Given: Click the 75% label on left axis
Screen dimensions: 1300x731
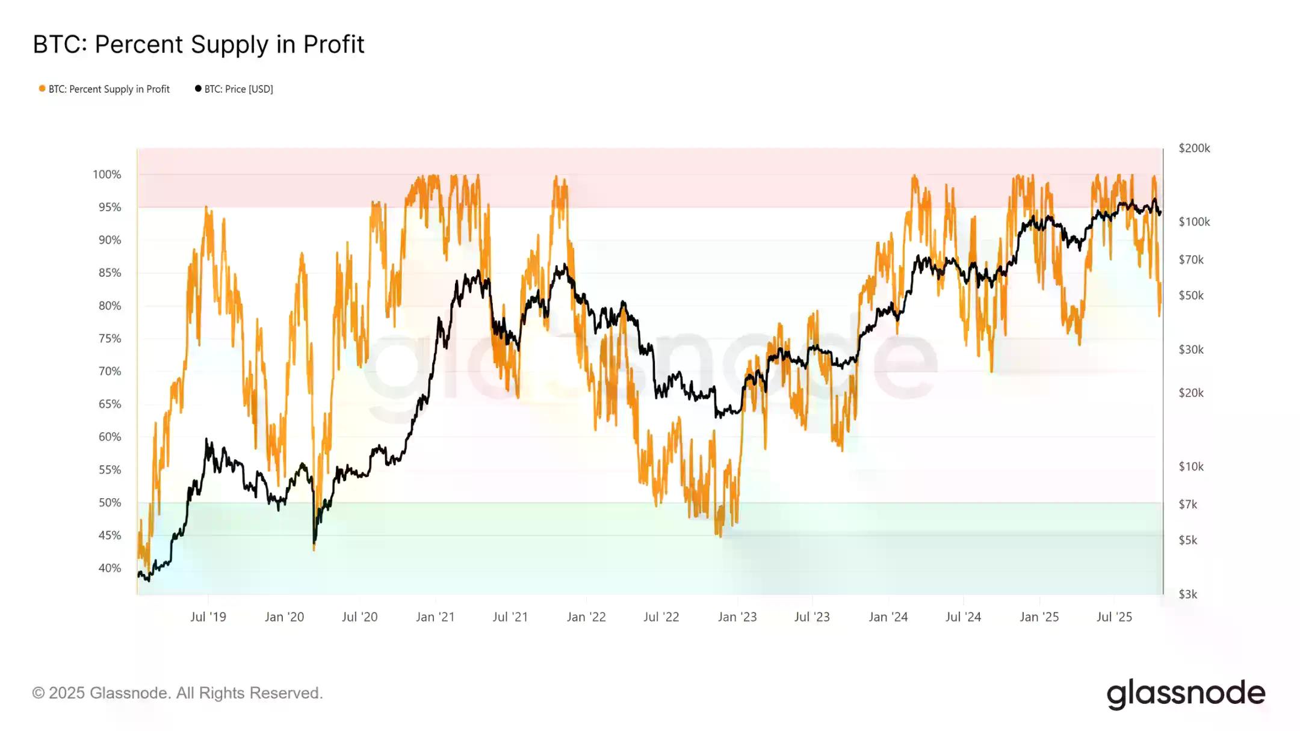Looking at the screenshot, I should click(x=110, y=339).
